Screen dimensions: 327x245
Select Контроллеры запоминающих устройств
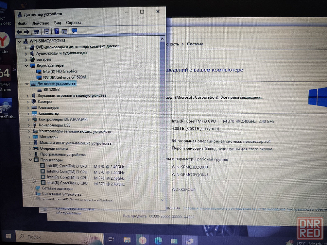tap(75, 131)
